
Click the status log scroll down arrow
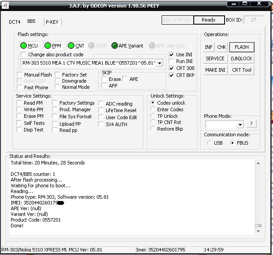tap(258, 231)
